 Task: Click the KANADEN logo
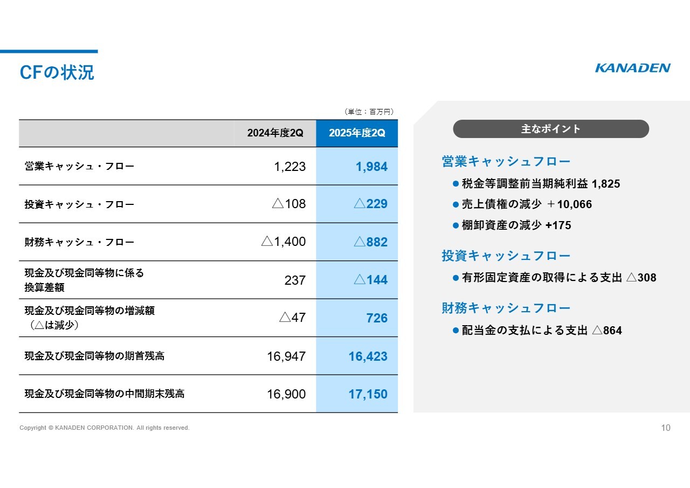pos(632,68)
